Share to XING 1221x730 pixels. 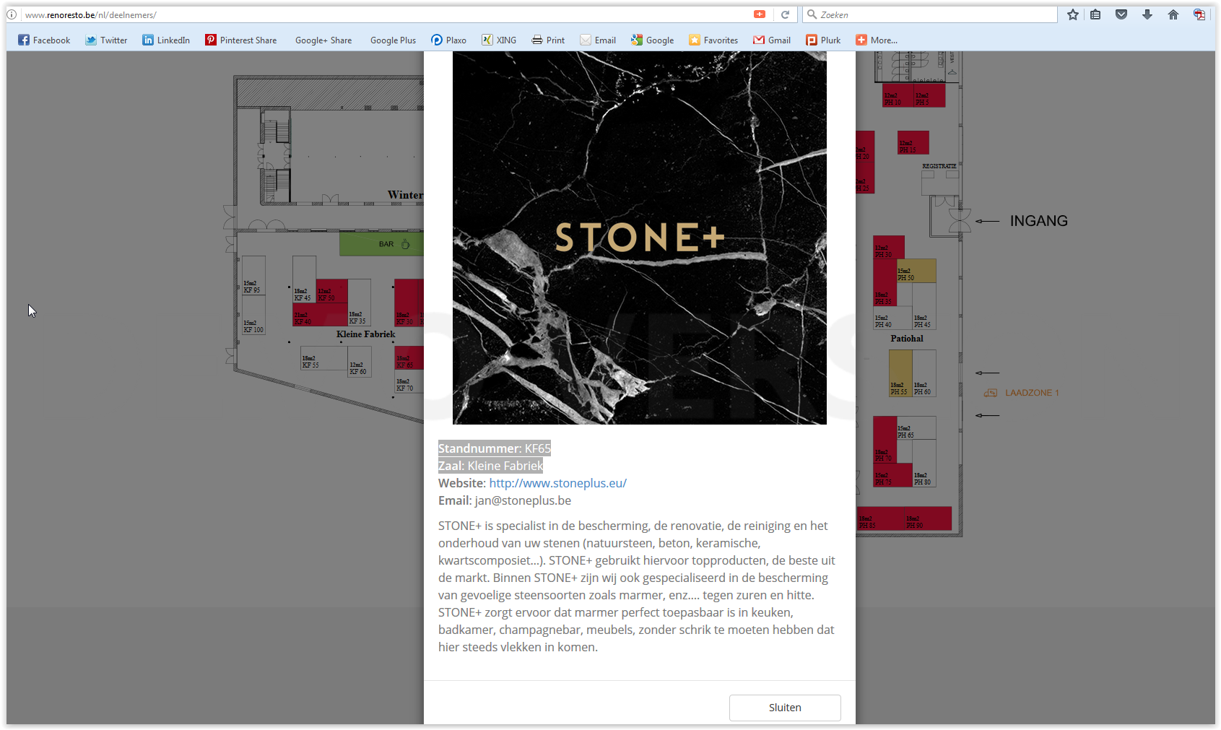coord(499,40)
